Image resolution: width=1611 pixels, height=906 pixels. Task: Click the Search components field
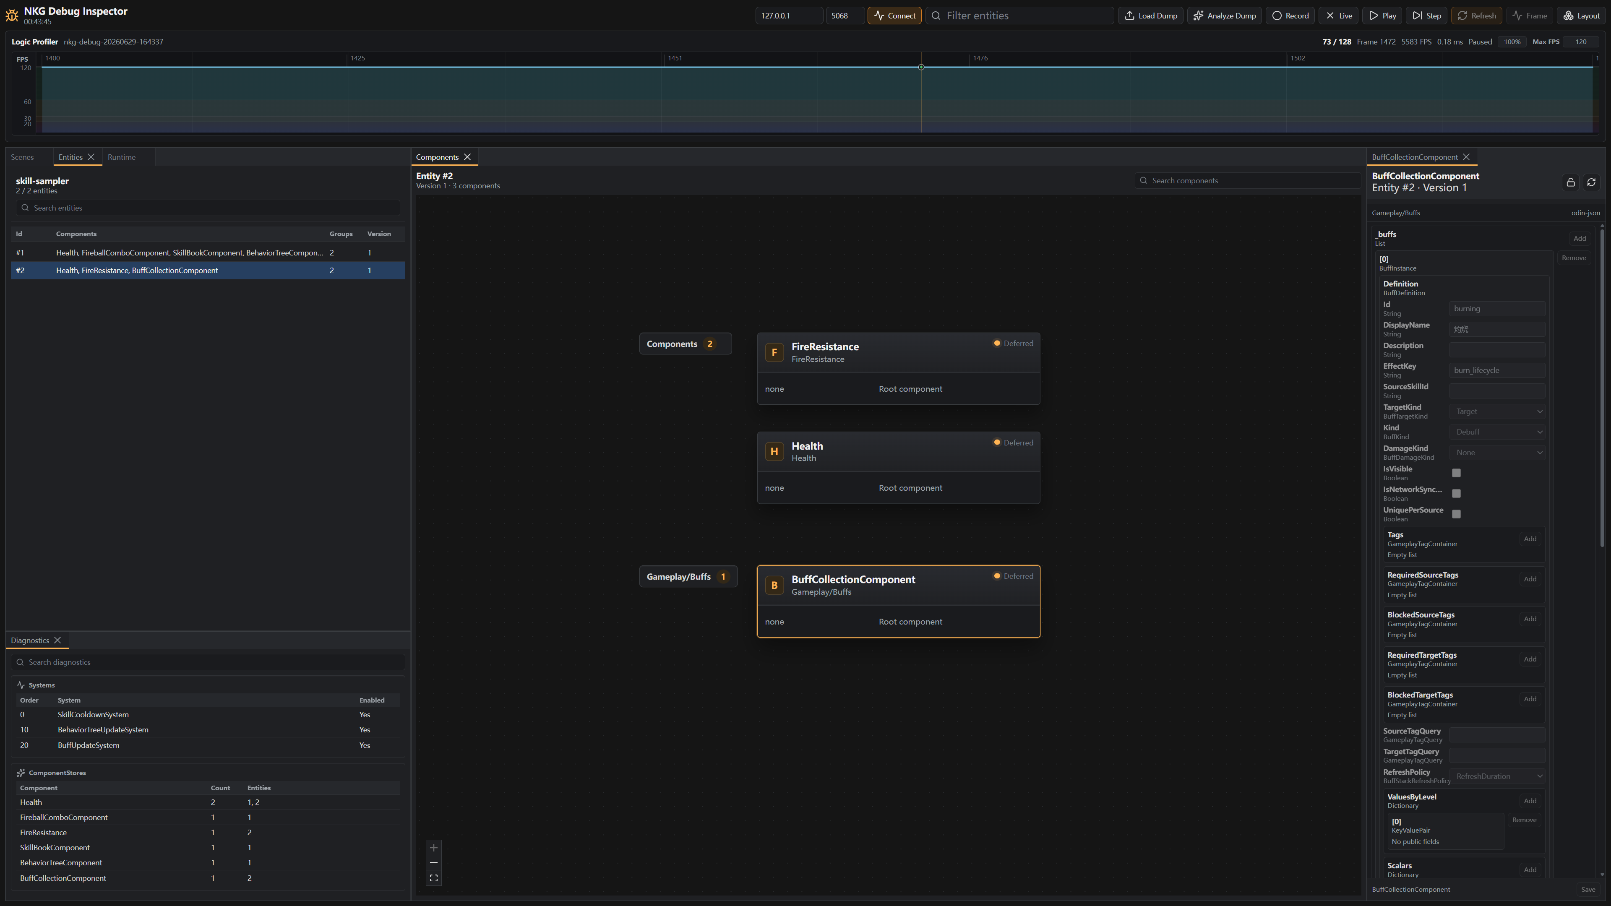[1248, 181]
